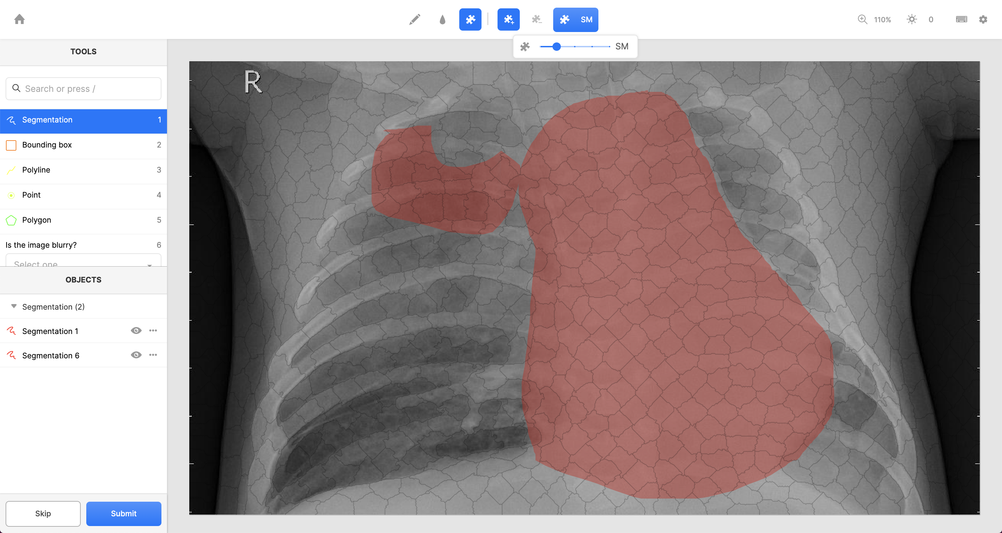
Task: Click the Segmentation 6 red squiggle icon
Action: 11,355
